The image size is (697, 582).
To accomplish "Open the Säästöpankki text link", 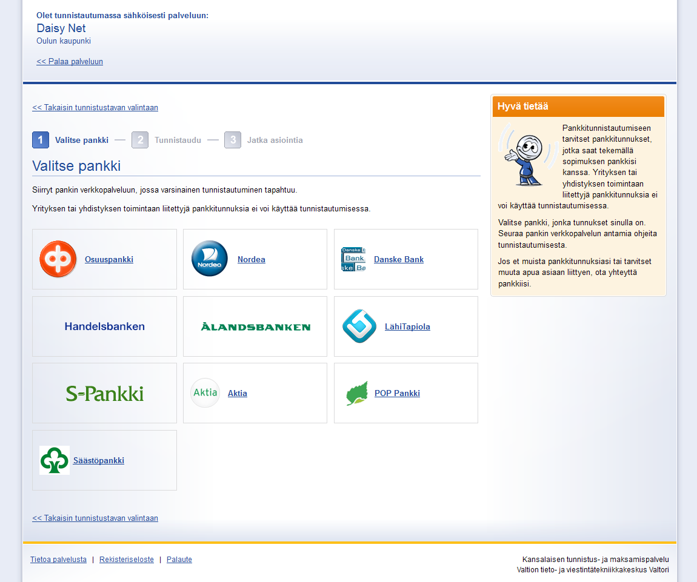I will pos(99,461).
